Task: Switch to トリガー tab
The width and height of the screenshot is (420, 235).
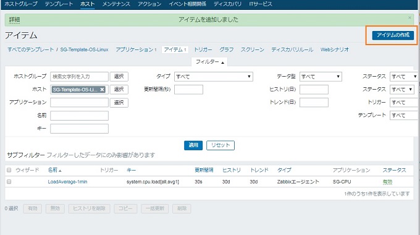Action: click(203, 49)
